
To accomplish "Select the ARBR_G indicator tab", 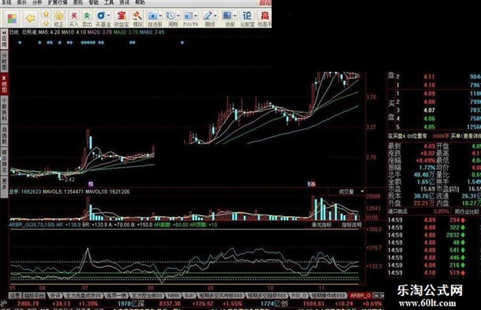I will click(360, 295).
